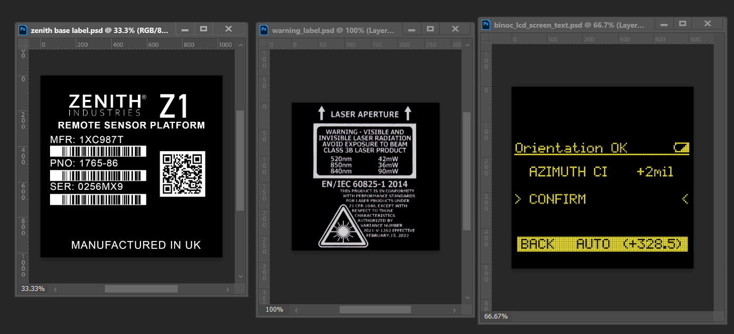
Task: Close the warning_label.psd document
Action: pos(456,29)
